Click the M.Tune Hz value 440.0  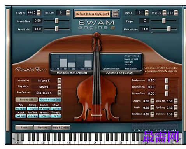click(32, 12)
